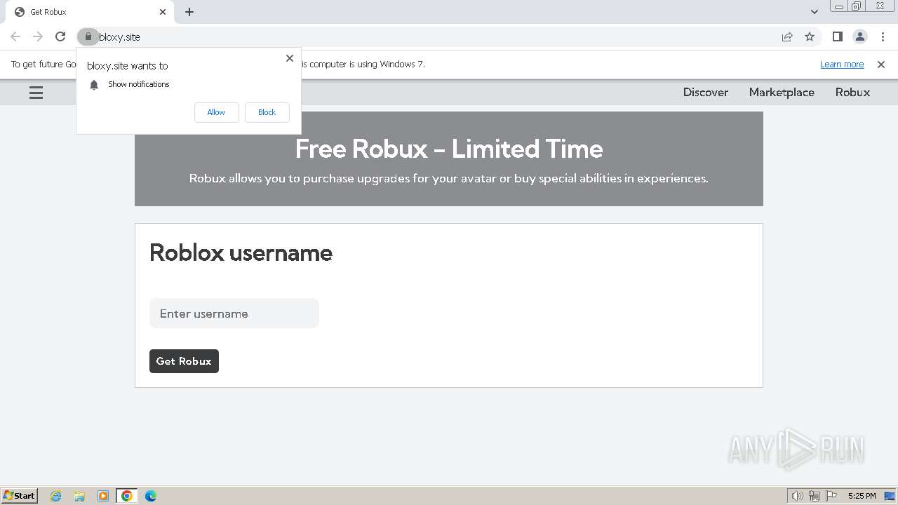Open the Marketplace menu item
898x505 pixels.
pos(782,92)
